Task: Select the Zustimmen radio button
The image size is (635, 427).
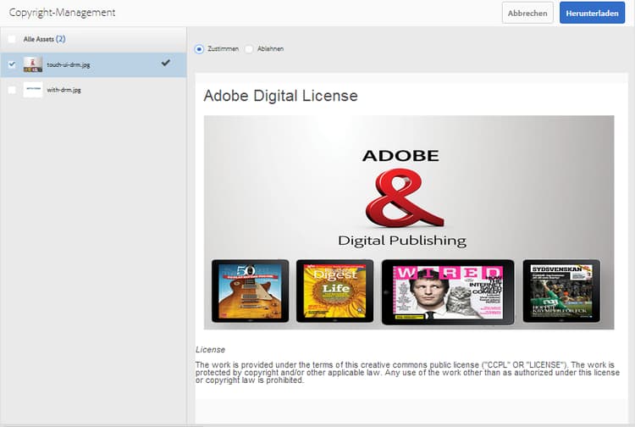Action: 199,49
